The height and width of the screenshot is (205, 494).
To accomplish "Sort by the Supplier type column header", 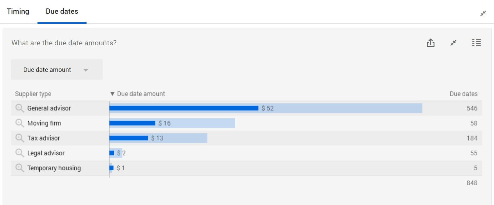I will (x=33, y=94).
